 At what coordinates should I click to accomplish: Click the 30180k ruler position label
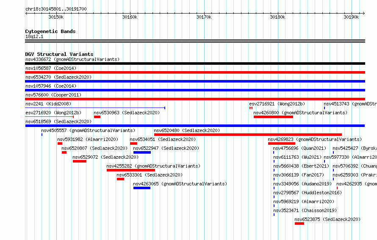pyautogui.click(x=277, y=17)
